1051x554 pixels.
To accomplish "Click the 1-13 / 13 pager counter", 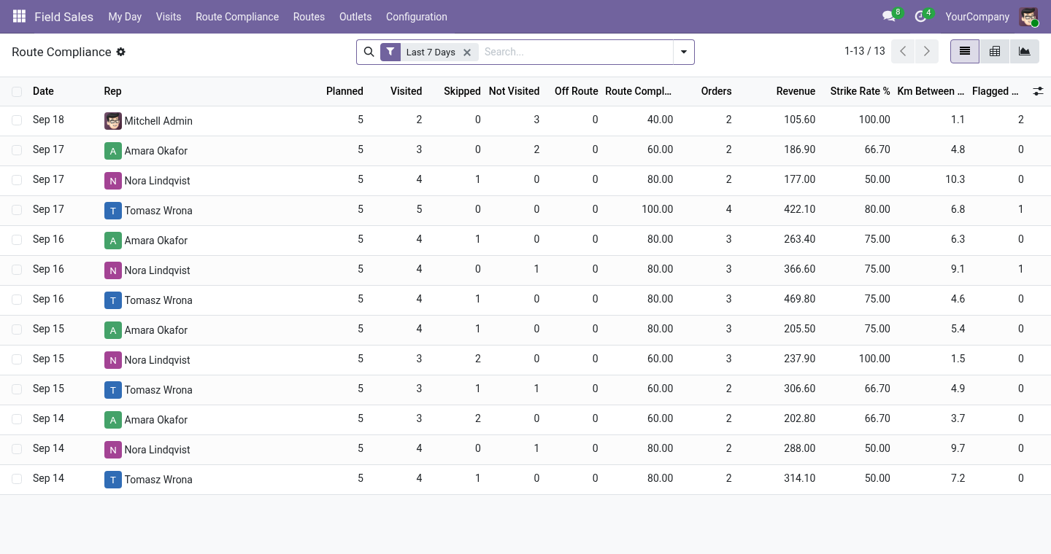I will 865,51.
